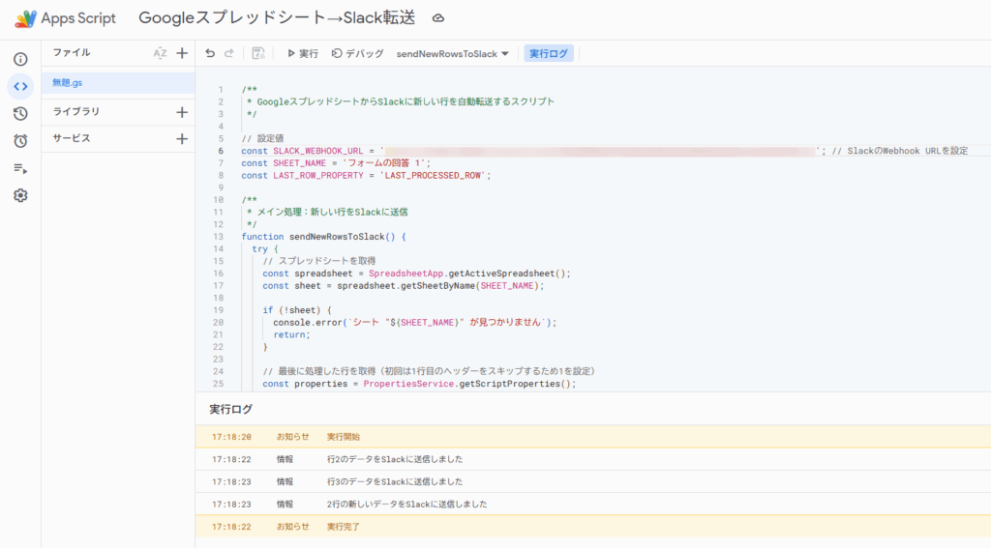
Task: Click the project title Googleスプレッドシート→Slack転送
Action: pos(277,18)
